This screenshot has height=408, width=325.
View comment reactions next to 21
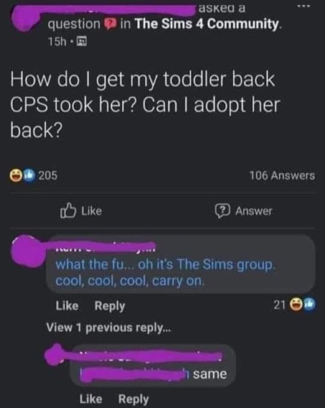[x=302, y=304]
